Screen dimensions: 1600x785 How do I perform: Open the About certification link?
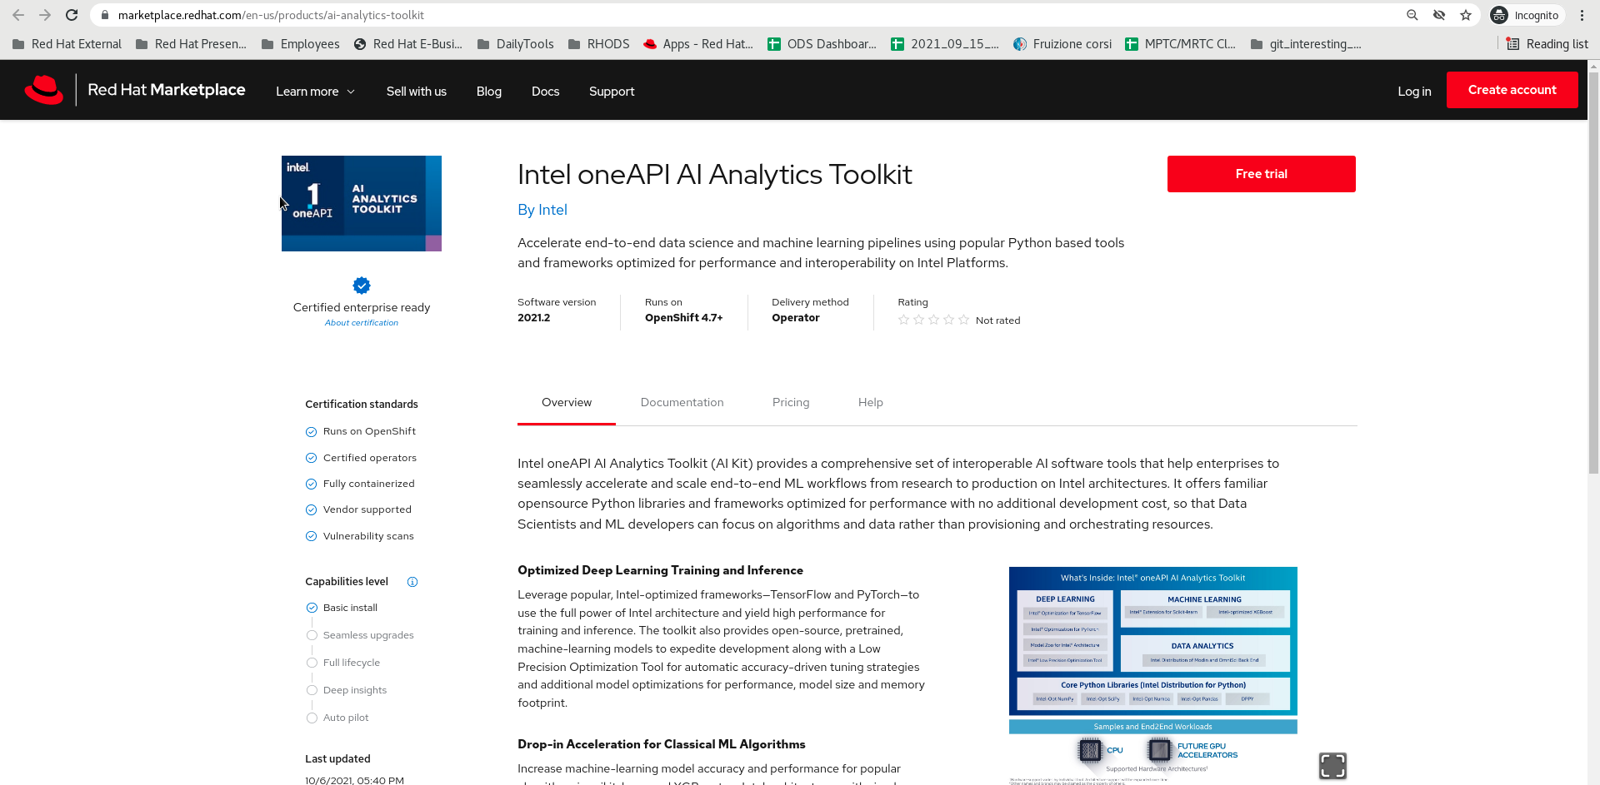(x=362, y=323)
